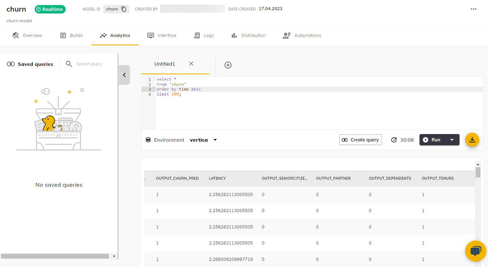Click the Logs tab icon
The image size is (488, 267).
tap(197, 35)
